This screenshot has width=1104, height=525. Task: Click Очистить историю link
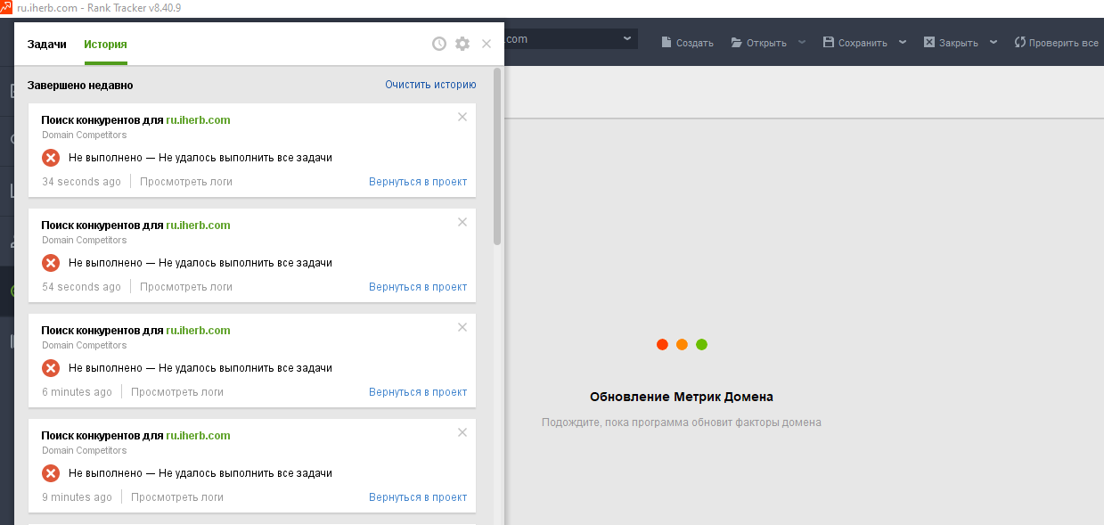(x=430, y=85)
